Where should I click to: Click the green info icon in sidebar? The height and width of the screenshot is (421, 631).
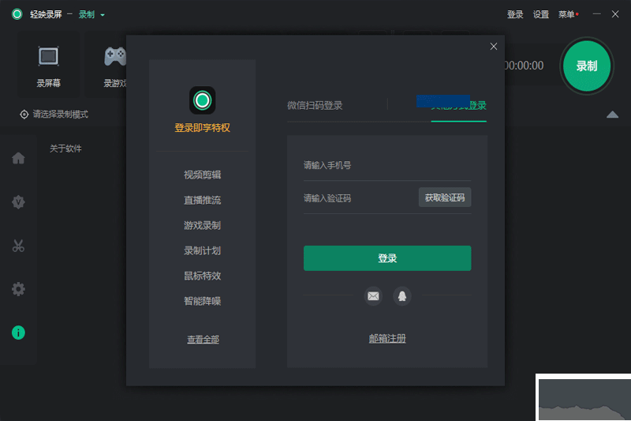(18, 333)
